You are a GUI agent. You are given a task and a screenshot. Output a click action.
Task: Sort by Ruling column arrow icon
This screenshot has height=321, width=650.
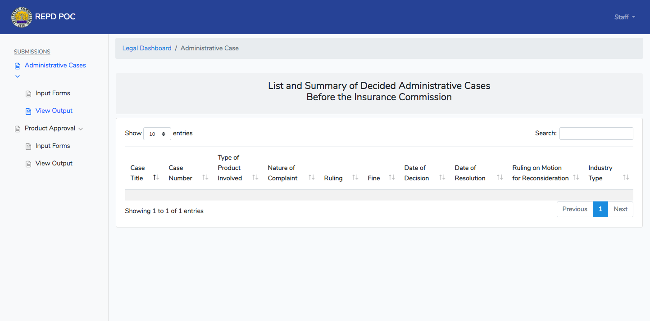pos(355,178)
